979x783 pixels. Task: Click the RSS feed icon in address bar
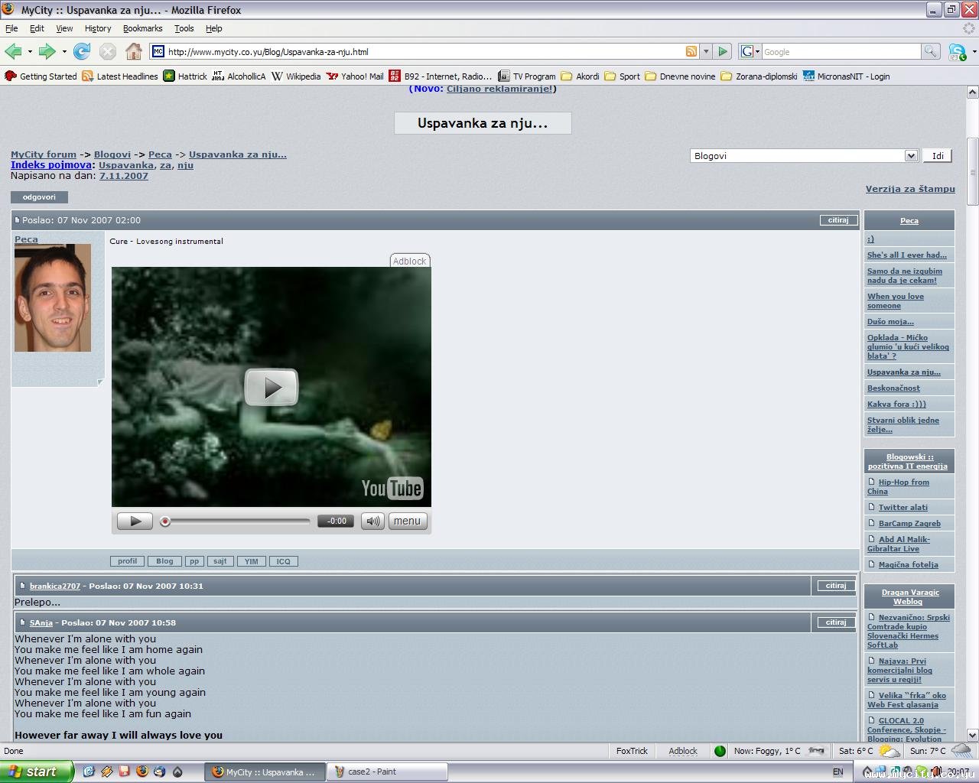691,51
